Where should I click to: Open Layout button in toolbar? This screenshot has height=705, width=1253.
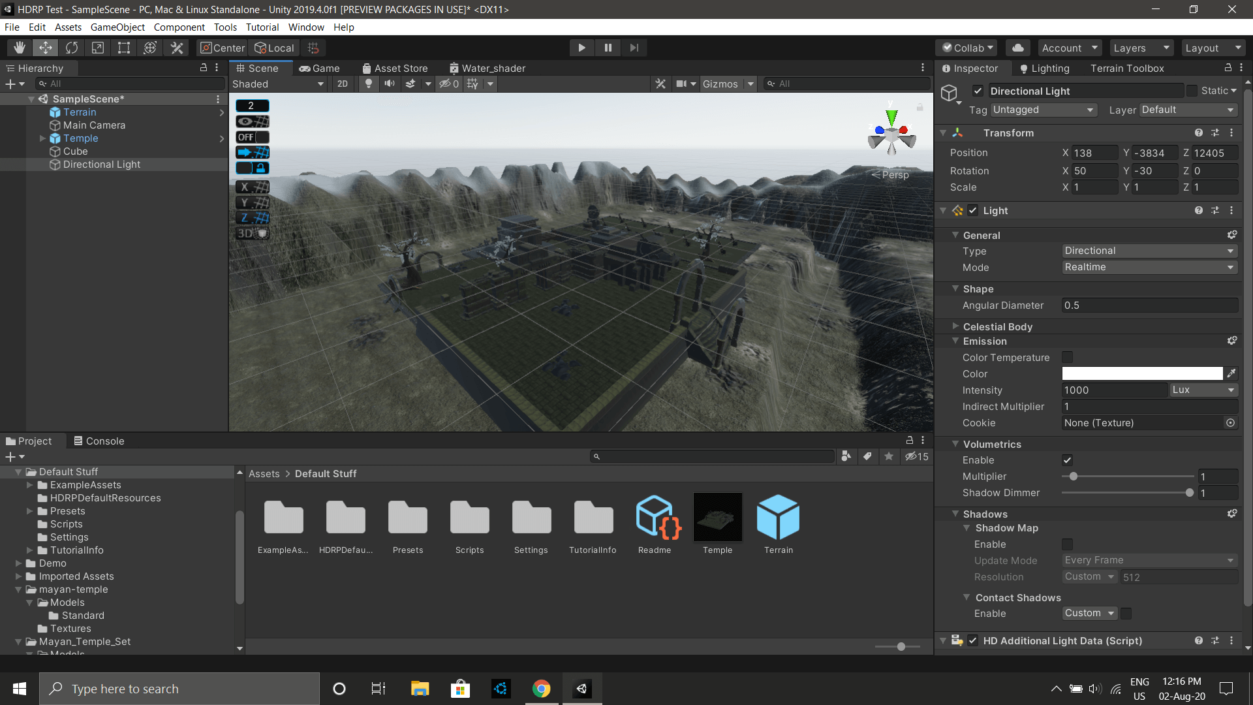[1213, 48]
